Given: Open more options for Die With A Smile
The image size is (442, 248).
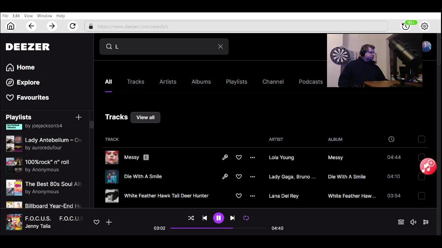Looking at the screenshot, I should click(252, 177).
